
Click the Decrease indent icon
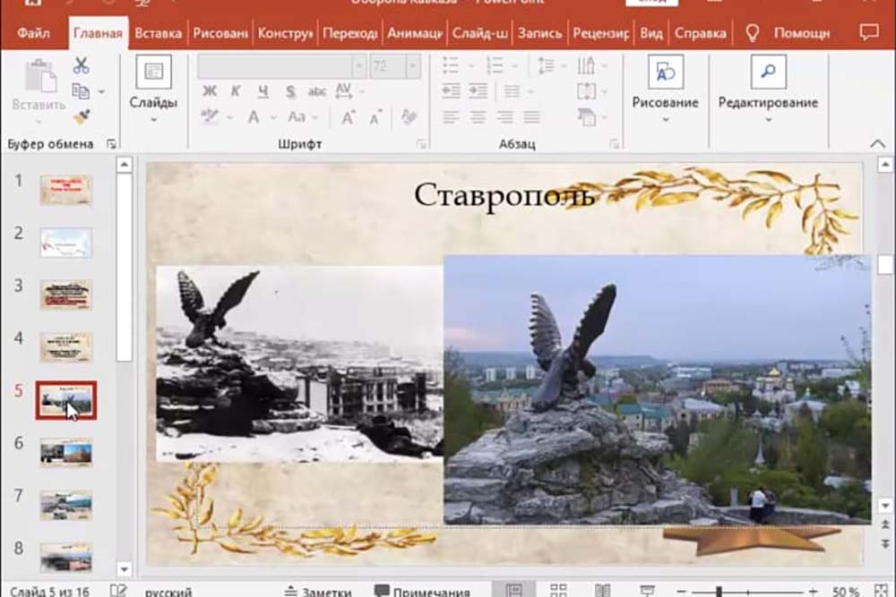coord(451,90)
